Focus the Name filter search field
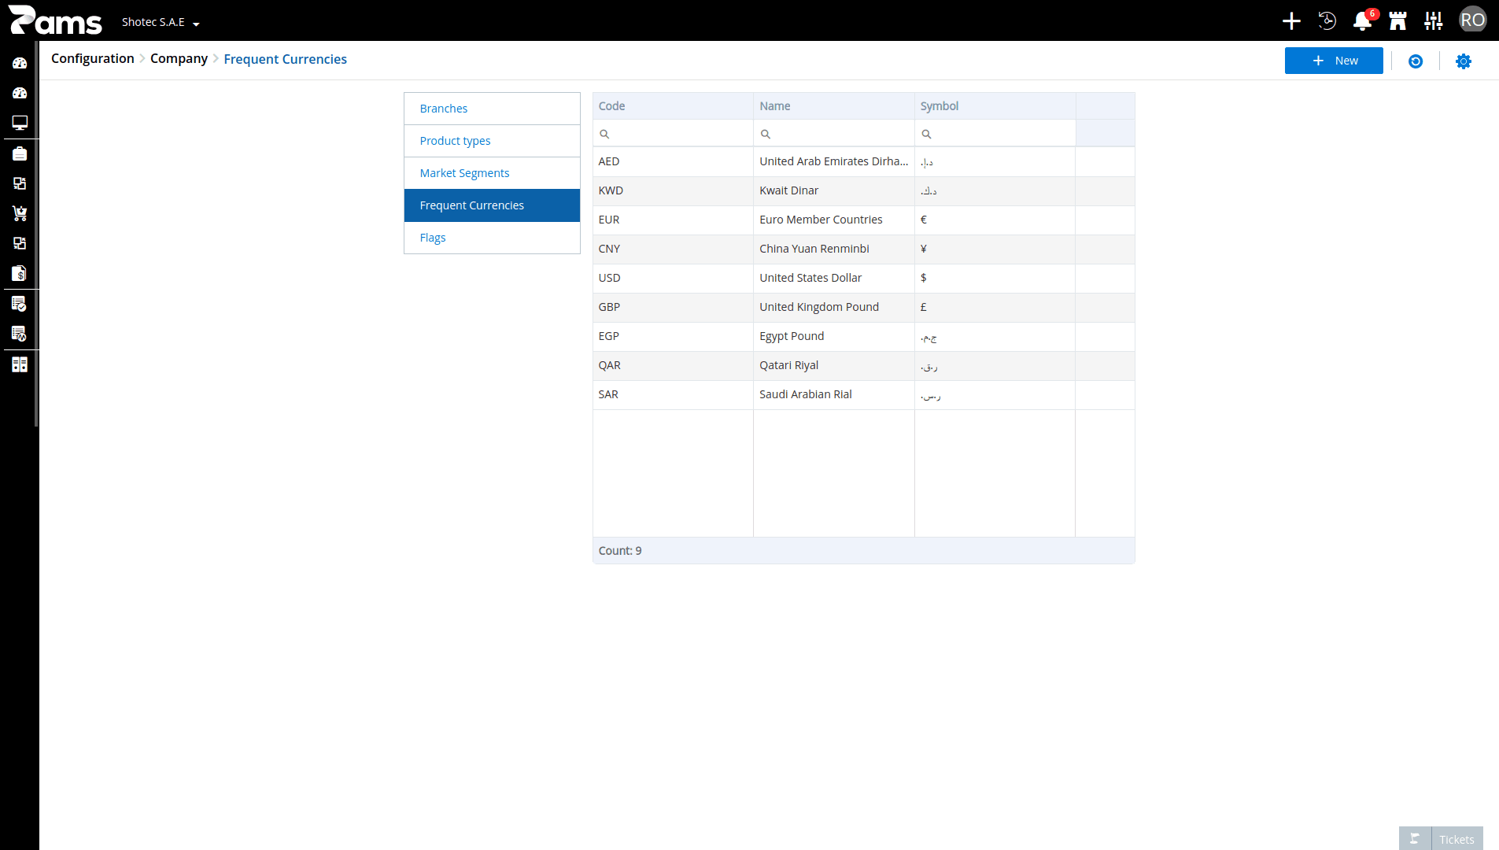The width and height of the screenshot is (1499, 850). coord(834,134)
